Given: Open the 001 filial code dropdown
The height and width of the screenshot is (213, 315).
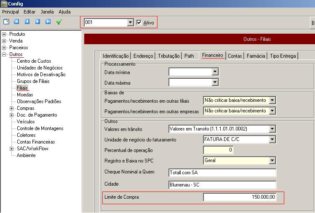Looking at the screenshot, I should coord(131,22).
